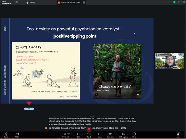Expand caret next to Participants count
Screen dimensions: 186x139
[x=72, y=133]
